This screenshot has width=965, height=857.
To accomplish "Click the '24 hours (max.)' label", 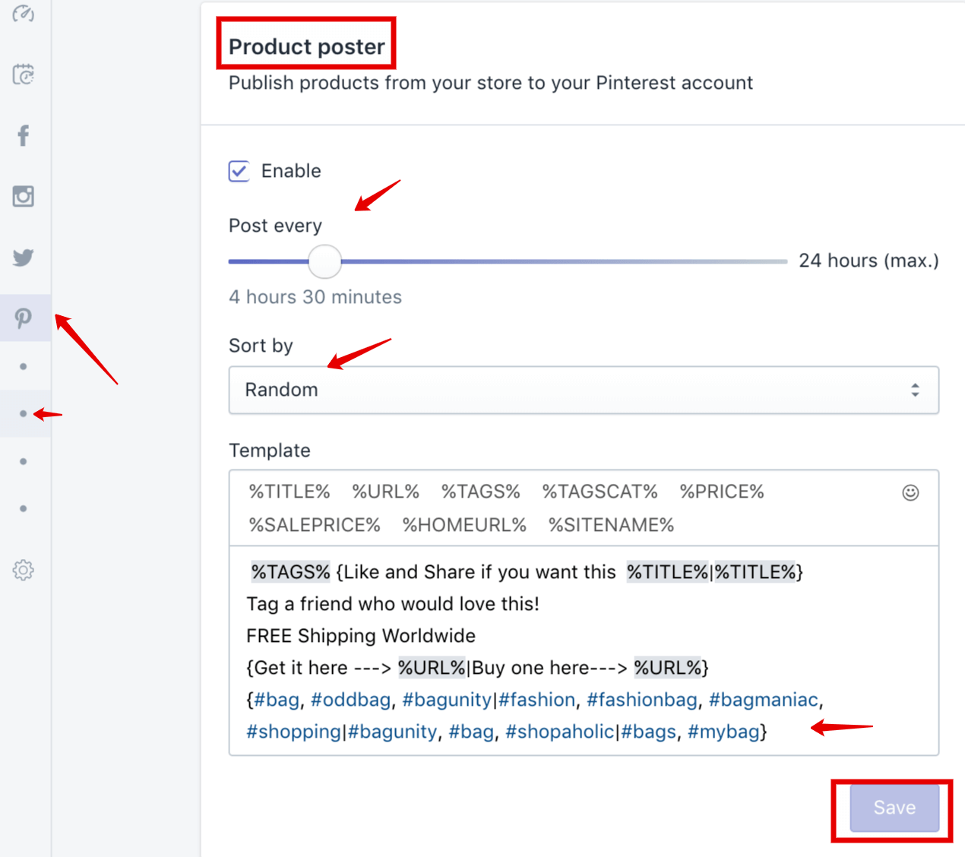I will pos(869,261).
